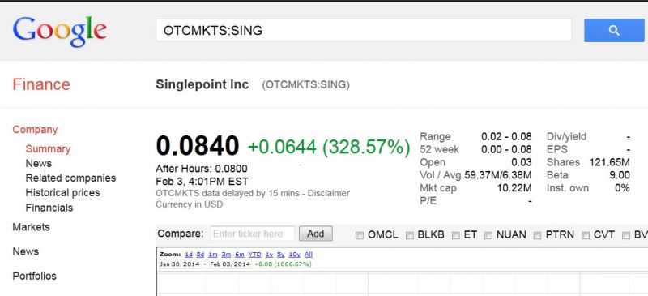Viewport: 648px width, 296px height.
Task: Go to Historical prices page
Action: (x=62, y=192)
